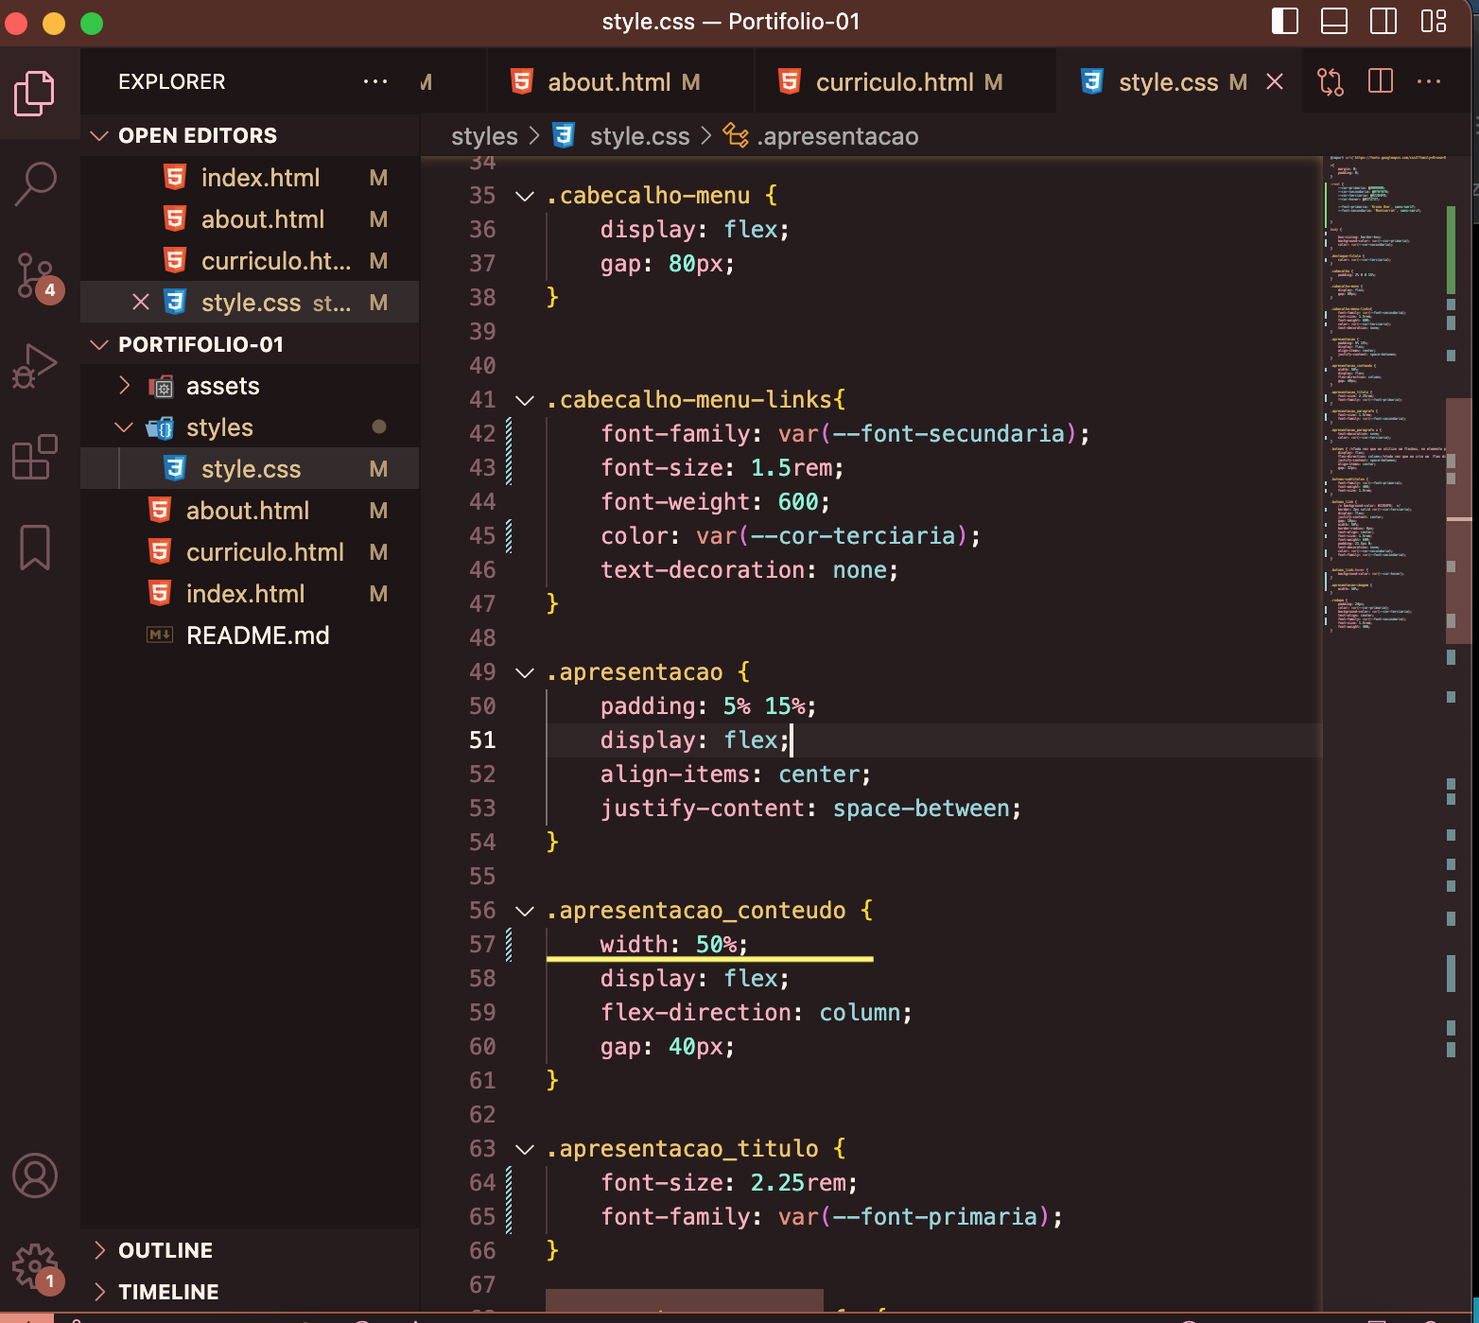Click text-decoration: none on line 46
This screenshot has width=1479, height=1323.
click(x=750, y=570)
